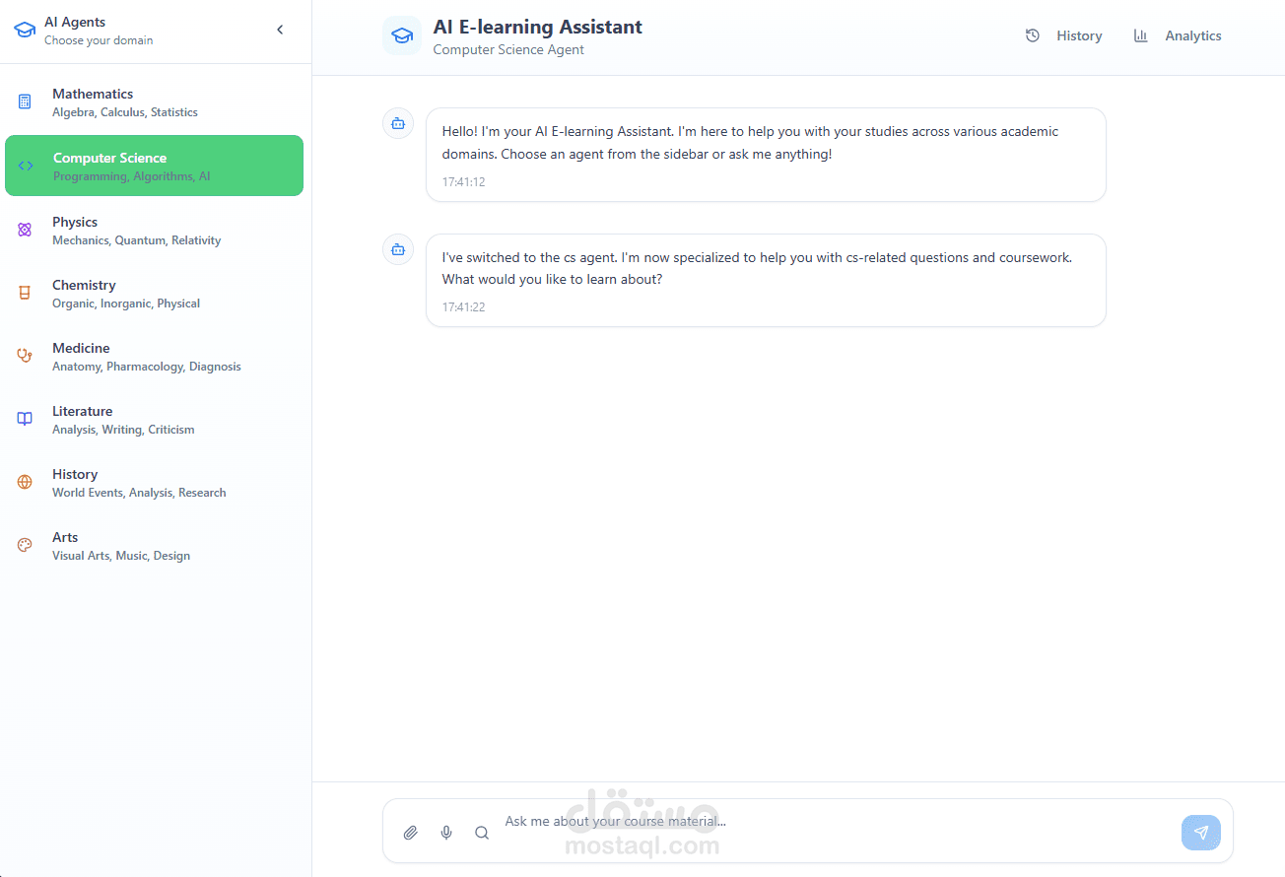The image size is (1285, 877).
Task: Send a message with the paper plane button
Action: (1200, 832)
